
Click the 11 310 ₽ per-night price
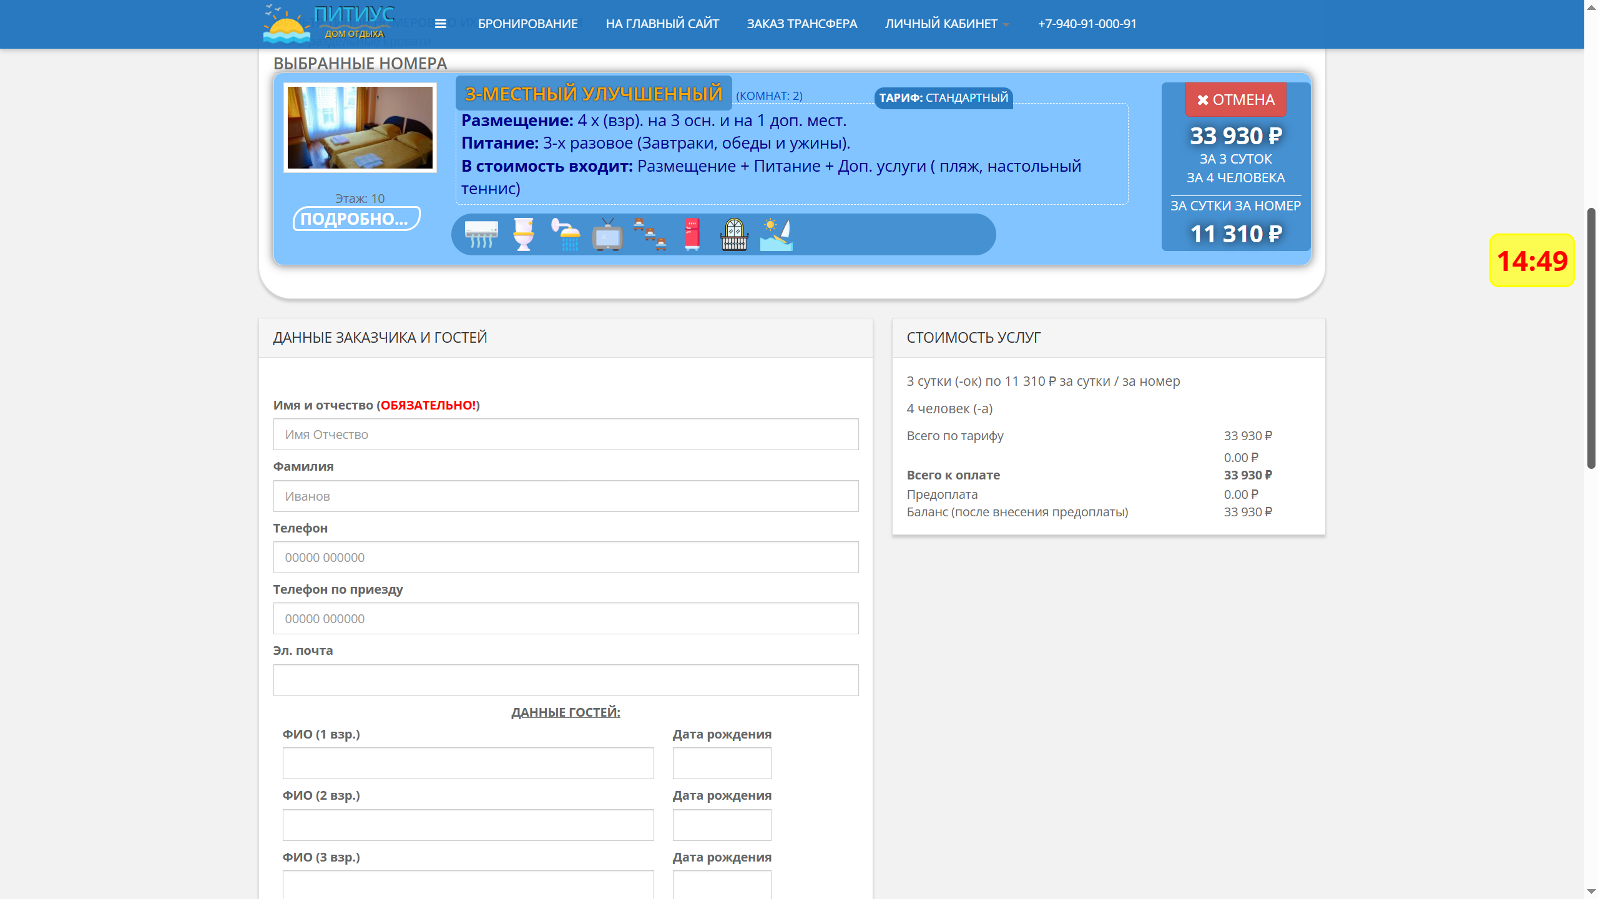(1235, 234)
